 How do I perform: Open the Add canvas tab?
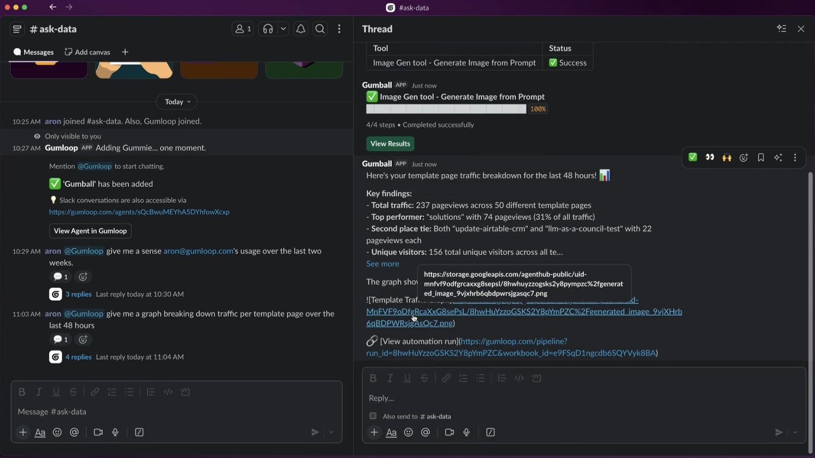click(87, 52)
